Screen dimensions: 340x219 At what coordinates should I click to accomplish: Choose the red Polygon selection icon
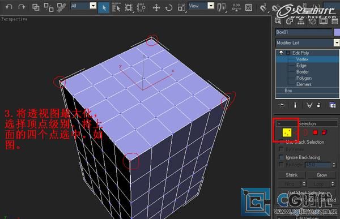point(315,132)
